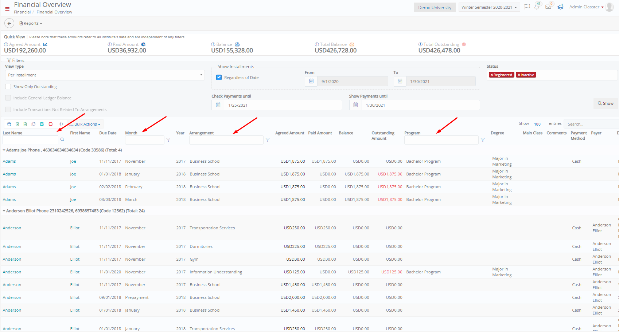Click the print toolbar icon

tap(9, 124)
